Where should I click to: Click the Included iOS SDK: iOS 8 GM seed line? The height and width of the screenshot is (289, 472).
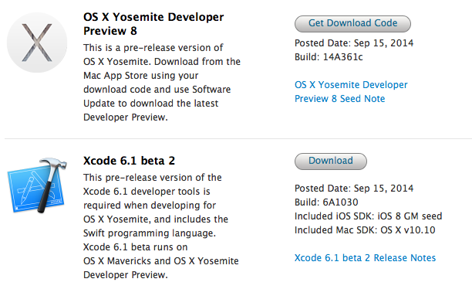click(x=369, y=216)
